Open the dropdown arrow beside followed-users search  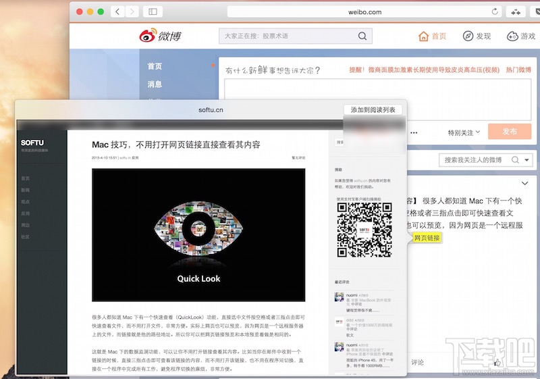coord(526,160)
